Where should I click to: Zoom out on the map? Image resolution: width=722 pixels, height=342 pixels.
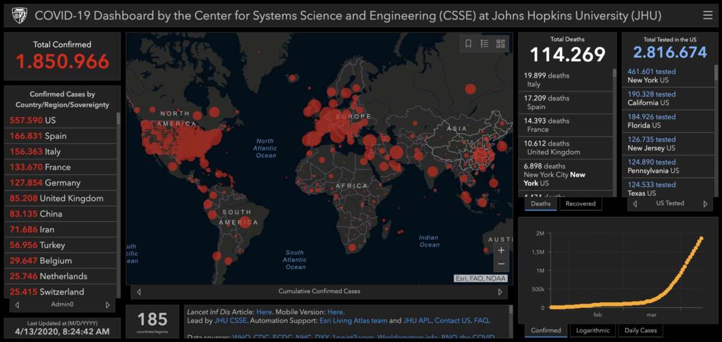tap(501, 264)
